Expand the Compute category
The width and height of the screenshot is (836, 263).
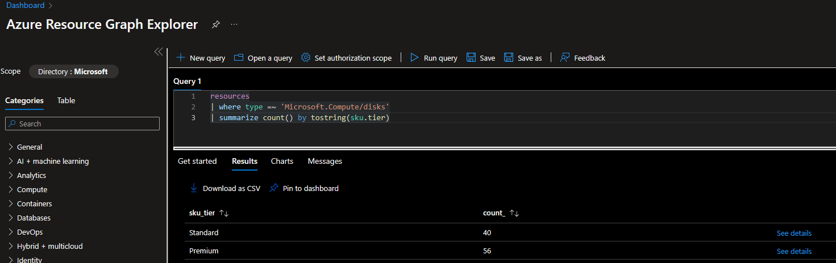coord(11,190)
